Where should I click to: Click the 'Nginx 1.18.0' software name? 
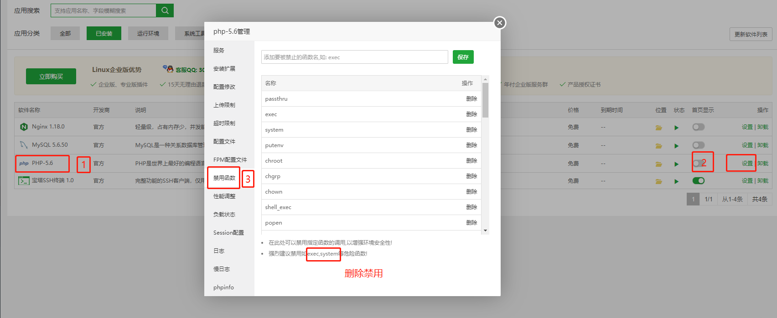pos(48,127)
